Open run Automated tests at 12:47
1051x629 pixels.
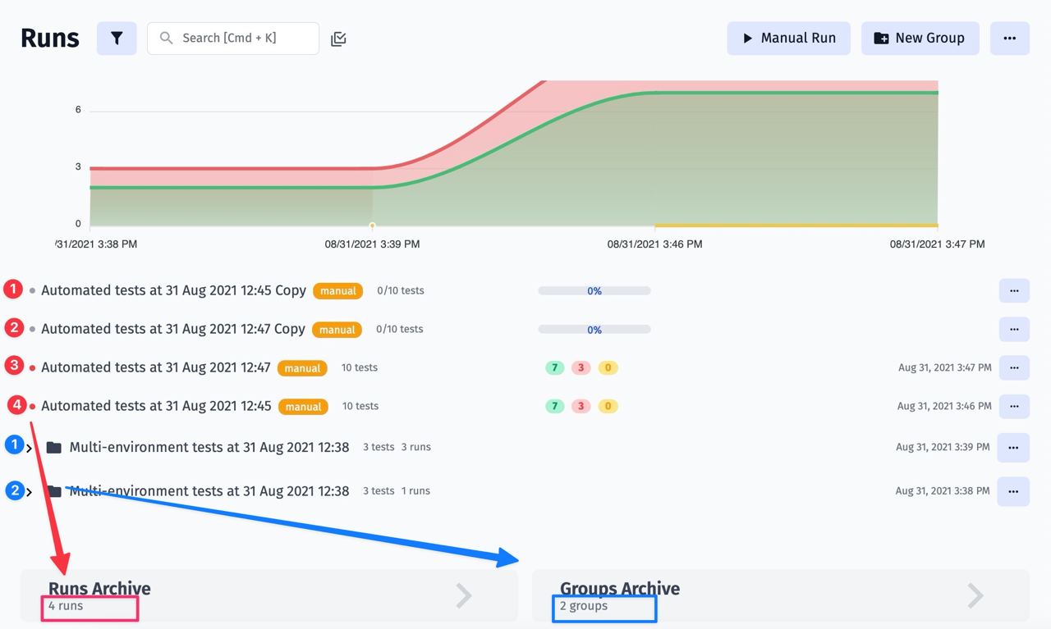[156, 367]
